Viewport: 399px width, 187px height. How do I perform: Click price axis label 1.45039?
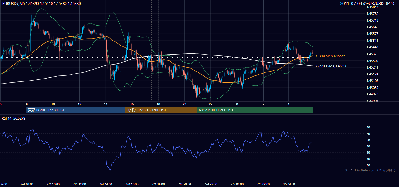tap(372, 88)
